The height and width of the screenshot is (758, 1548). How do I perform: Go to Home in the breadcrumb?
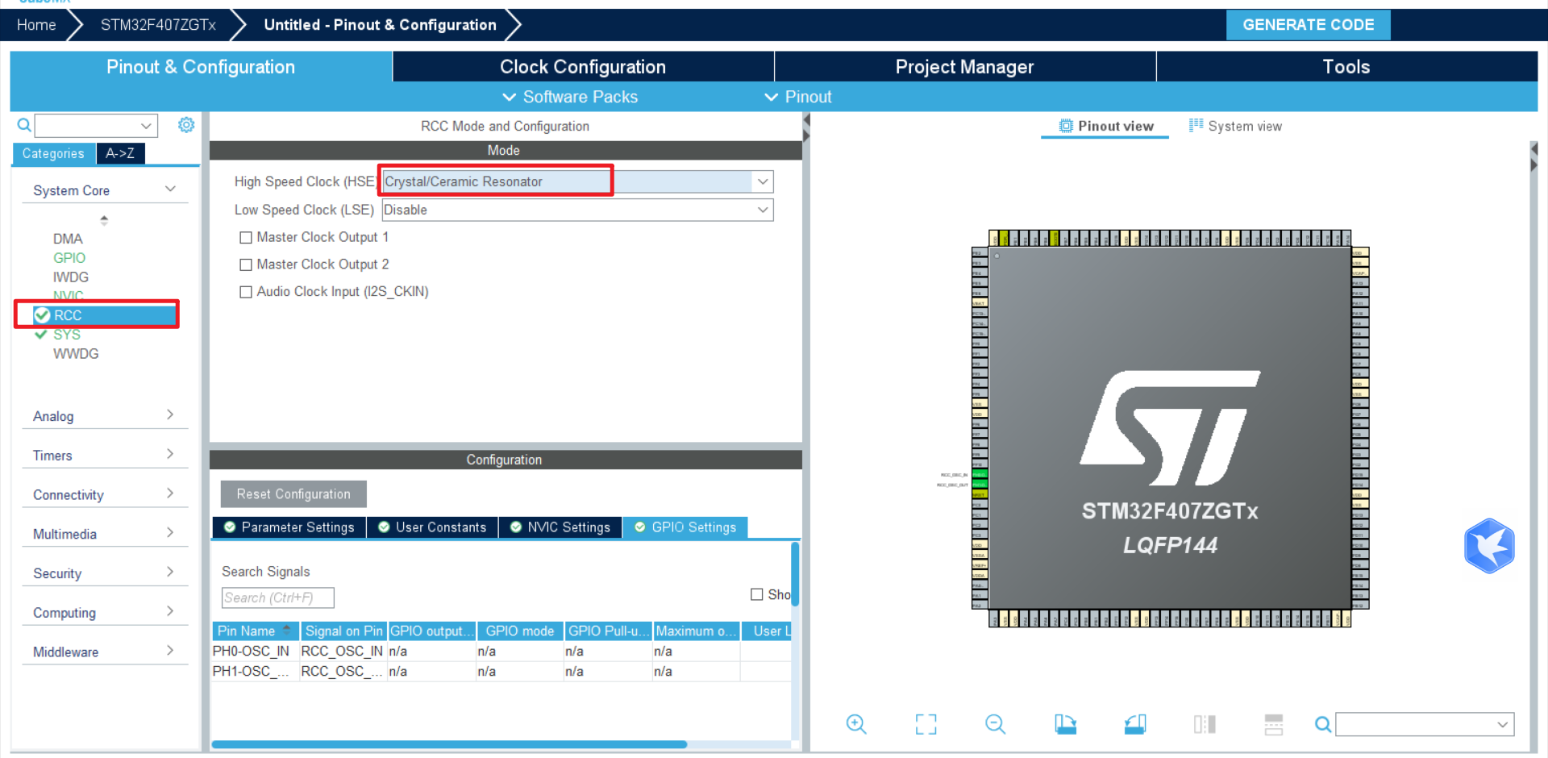coord(36,25)
